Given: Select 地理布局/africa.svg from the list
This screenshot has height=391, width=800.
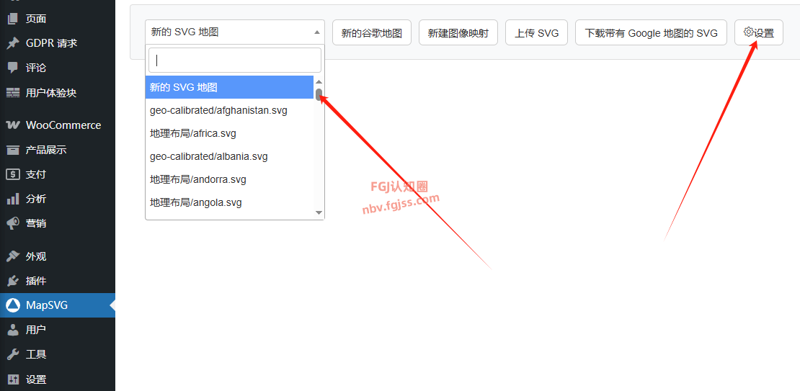Looking at the screenshot, I should 229,133.
